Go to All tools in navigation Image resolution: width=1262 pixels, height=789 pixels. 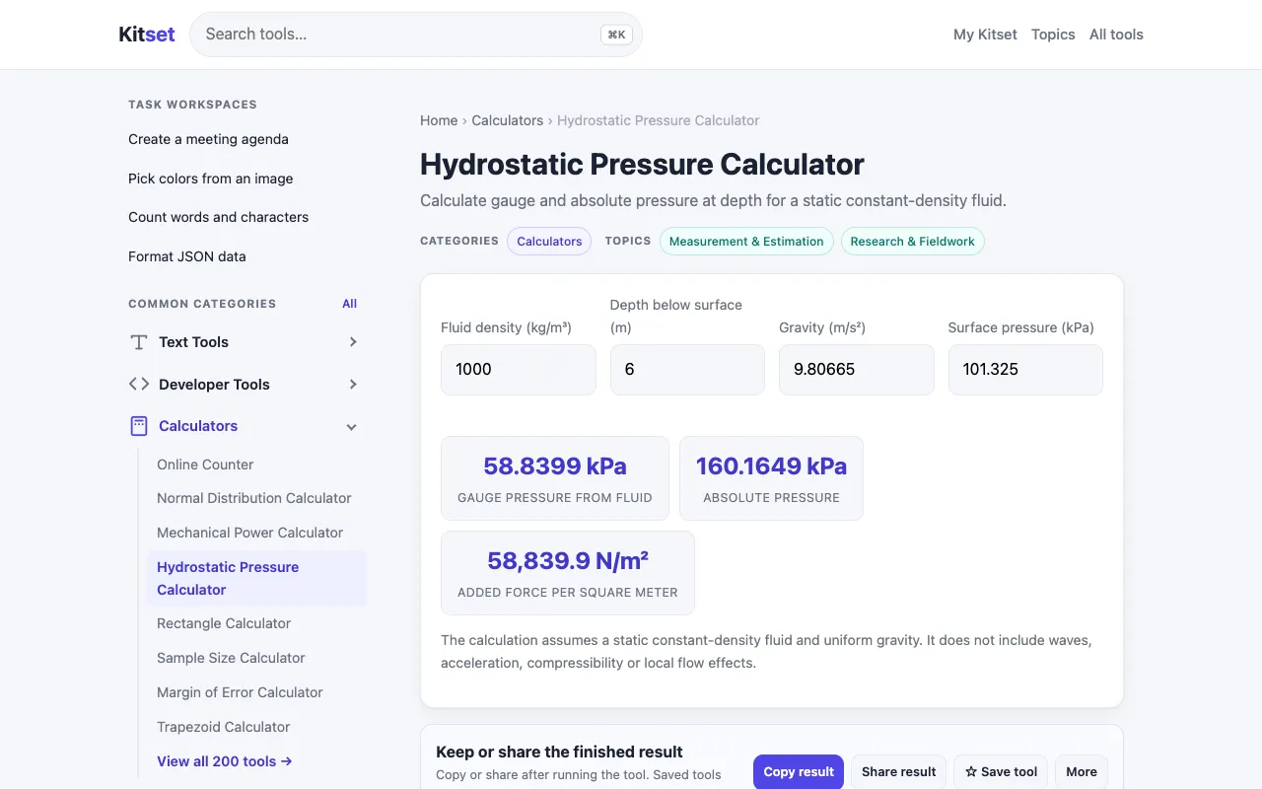(x=1116, y=35)
